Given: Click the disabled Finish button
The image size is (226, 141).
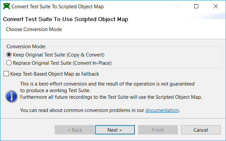Looking at the screenshot, I should click(158, 130).
